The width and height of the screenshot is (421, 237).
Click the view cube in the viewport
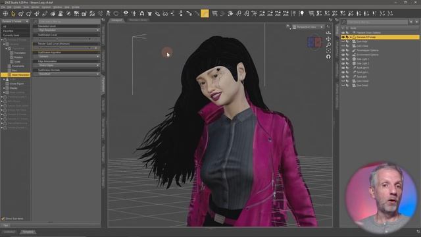coord(314,42)
